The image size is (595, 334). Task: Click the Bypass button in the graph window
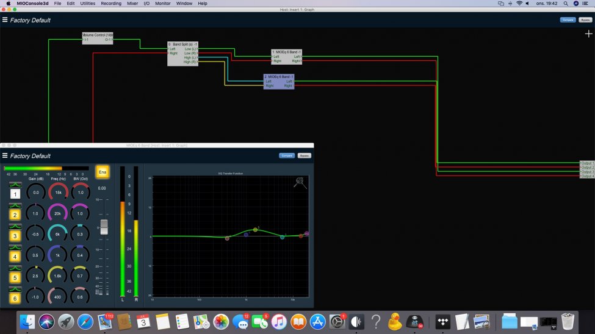[585, 20]
